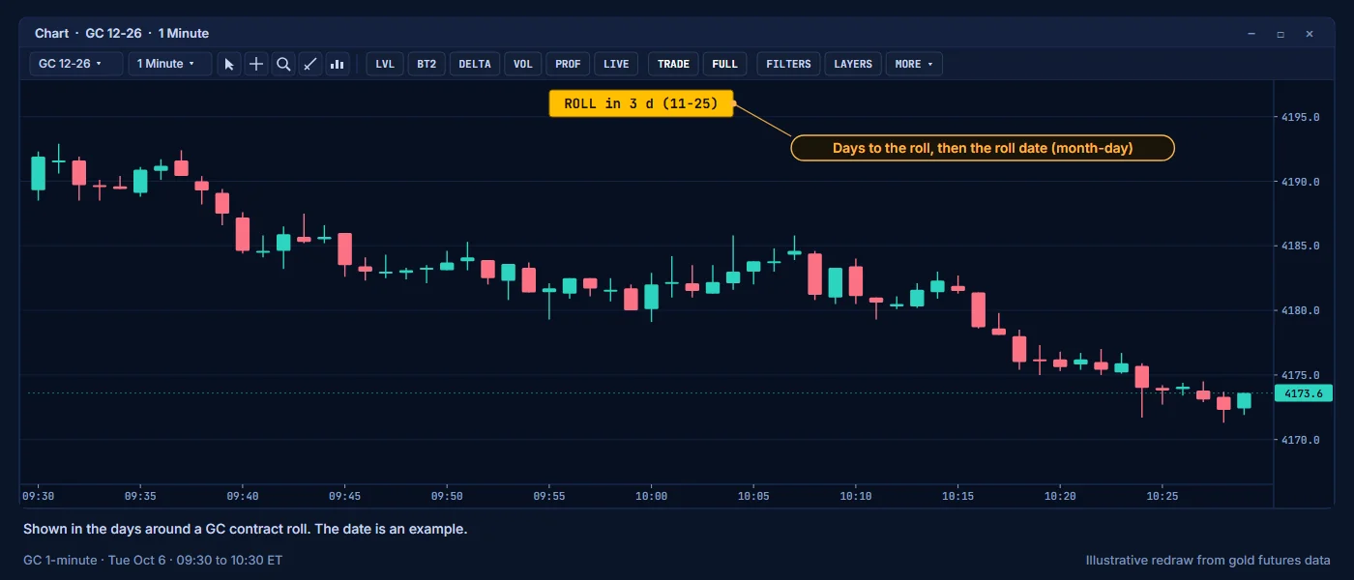Click the 09:55 time axis label
The width and height of the screenshot is (1354, 580).
549,496
